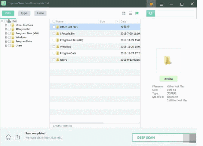Click in the search text field
This screenshot has height=146, width=203.
point(174,13)
